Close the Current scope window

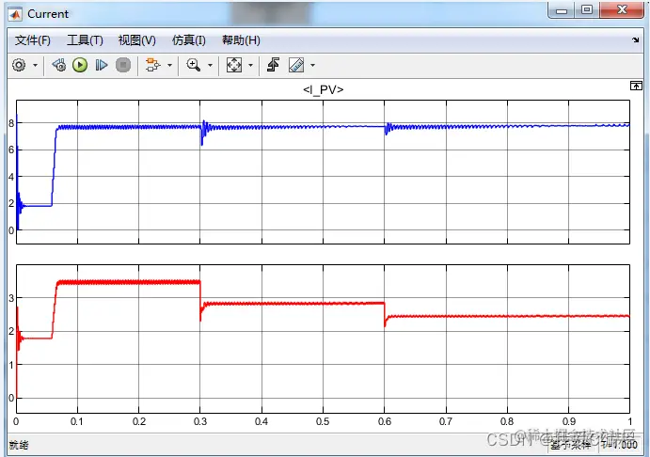click(x=622, y=10)
